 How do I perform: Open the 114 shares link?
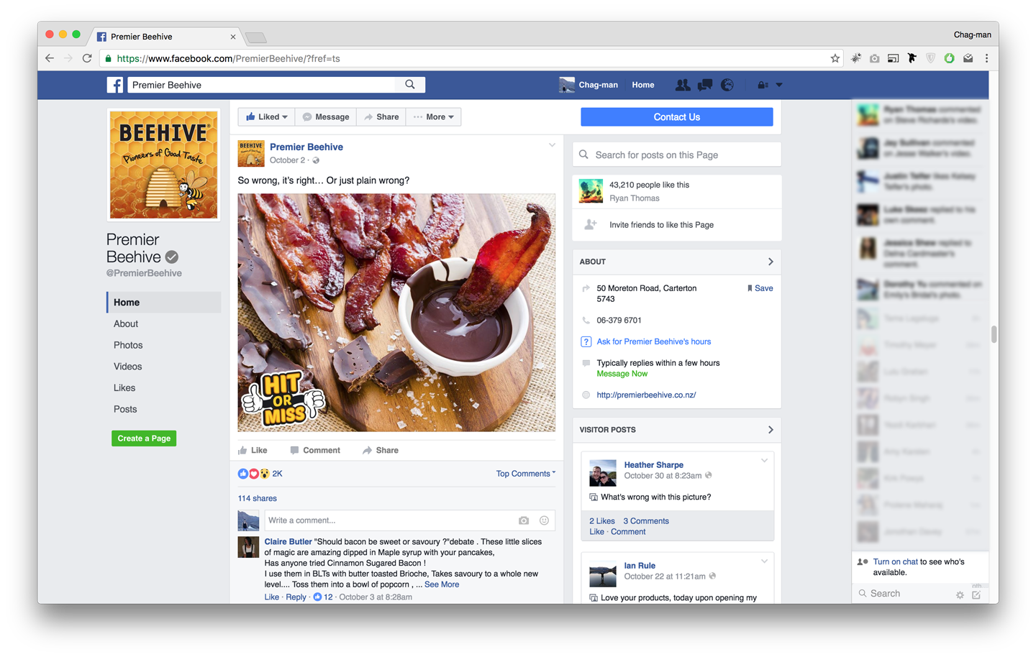click(258, 498)
